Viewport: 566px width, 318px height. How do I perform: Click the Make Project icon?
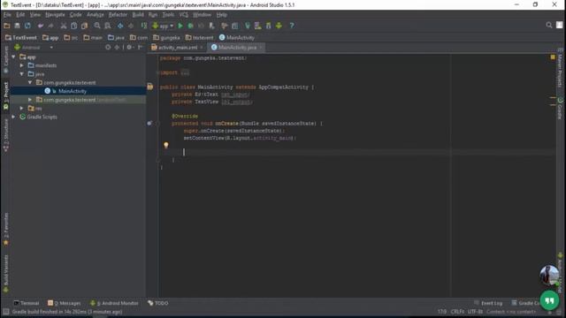click(144, 26)
